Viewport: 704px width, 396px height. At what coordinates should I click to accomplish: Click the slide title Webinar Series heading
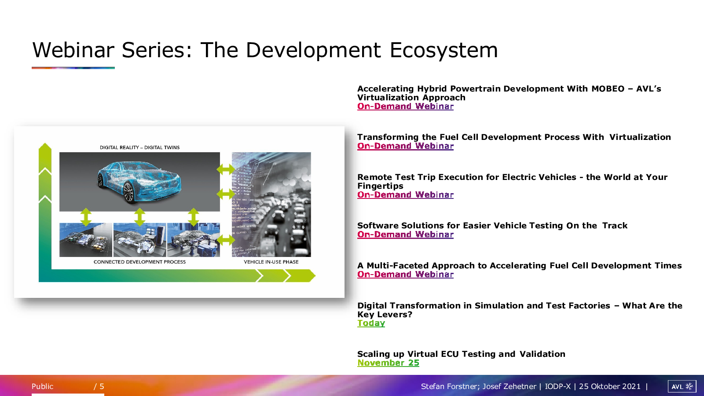pyautogui.click(x=265, y=50)
